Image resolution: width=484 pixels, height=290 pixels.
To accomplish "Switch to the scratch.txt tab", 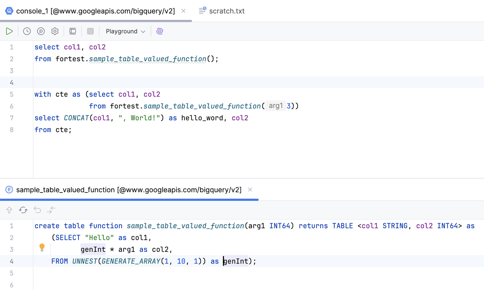I will click(226, 11).
